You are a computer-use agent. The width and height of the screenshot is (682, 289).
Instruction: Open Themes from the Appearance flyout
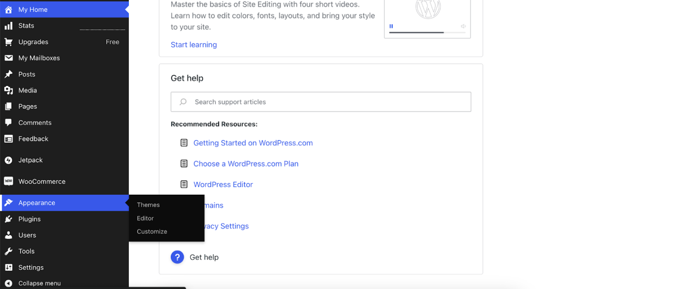[x=148, y=204]
